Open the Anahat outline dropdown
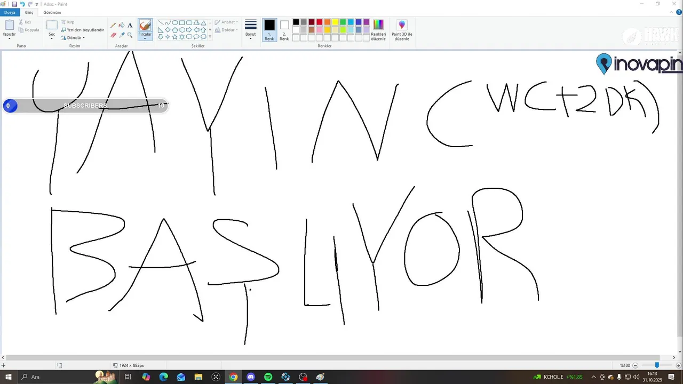The height and width of the screenshot is (384, 683). (x=226, y=22)
